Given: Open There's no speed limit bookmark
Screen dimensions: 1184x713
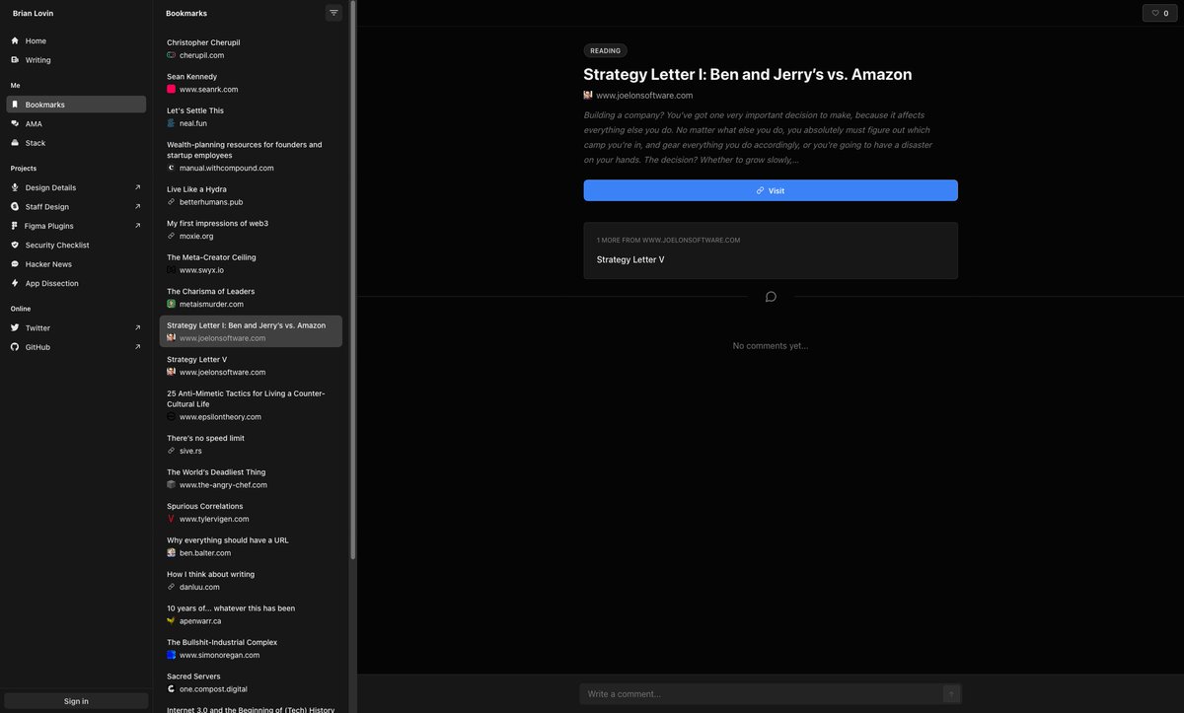Looking at the screenshot, I should click(251, 444).
